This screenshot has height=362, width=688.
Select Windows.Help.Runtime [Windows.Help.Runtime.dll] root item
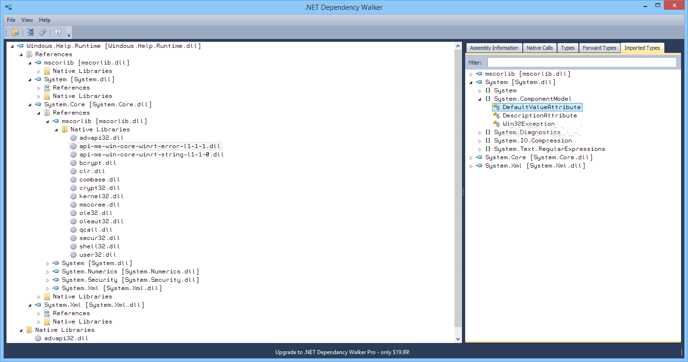pos(113,46)
